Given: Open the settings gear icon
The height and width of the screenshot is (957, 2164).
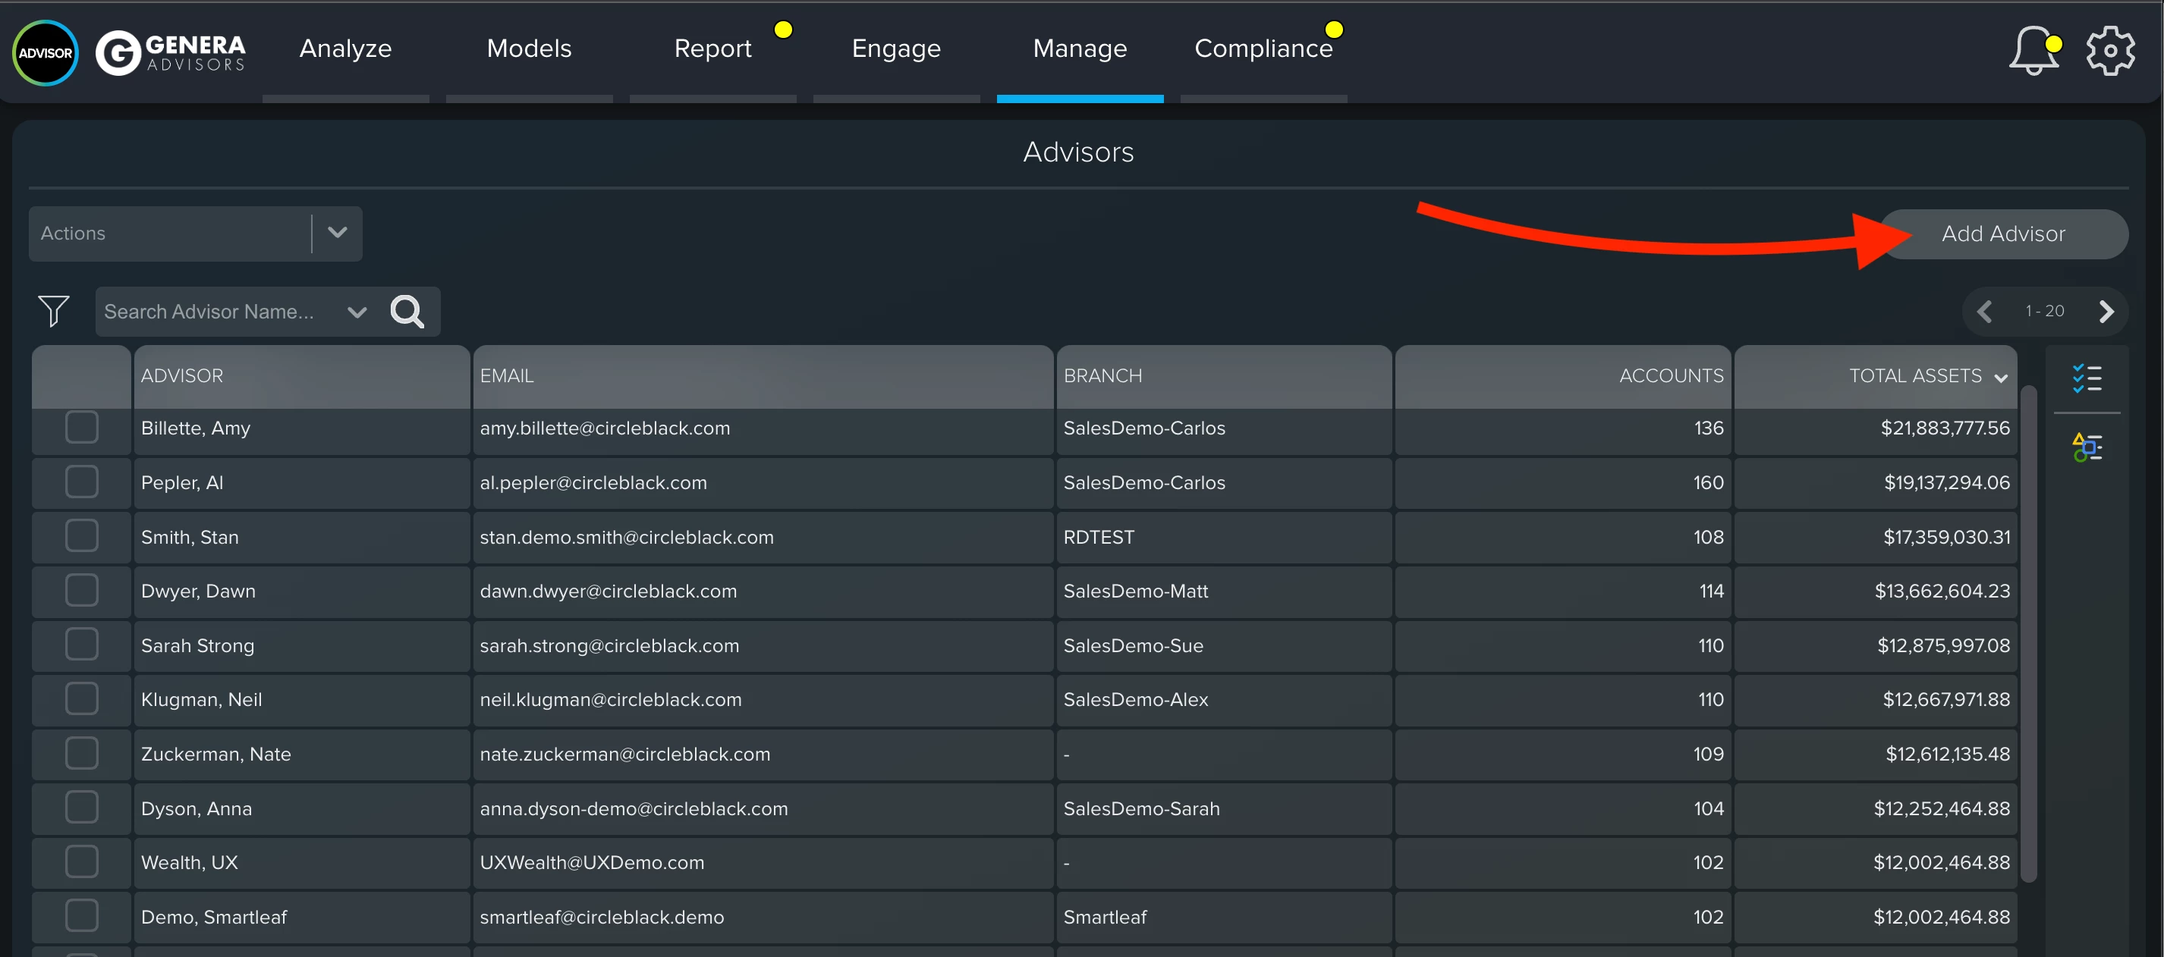Looking at the screenshot, I should (x=2109, y=52).
